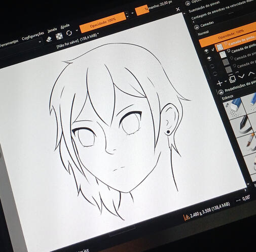The image size is (256, 252).
Task: Expand the dropdown arrow left of the eraser icon
Action: (40, 41)
